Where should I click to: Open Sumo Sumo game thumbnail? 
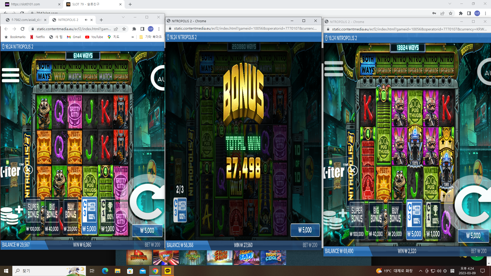point(220,258)
